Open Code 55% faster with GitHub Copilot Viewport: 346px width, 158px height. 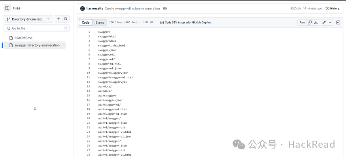(185, 22)
